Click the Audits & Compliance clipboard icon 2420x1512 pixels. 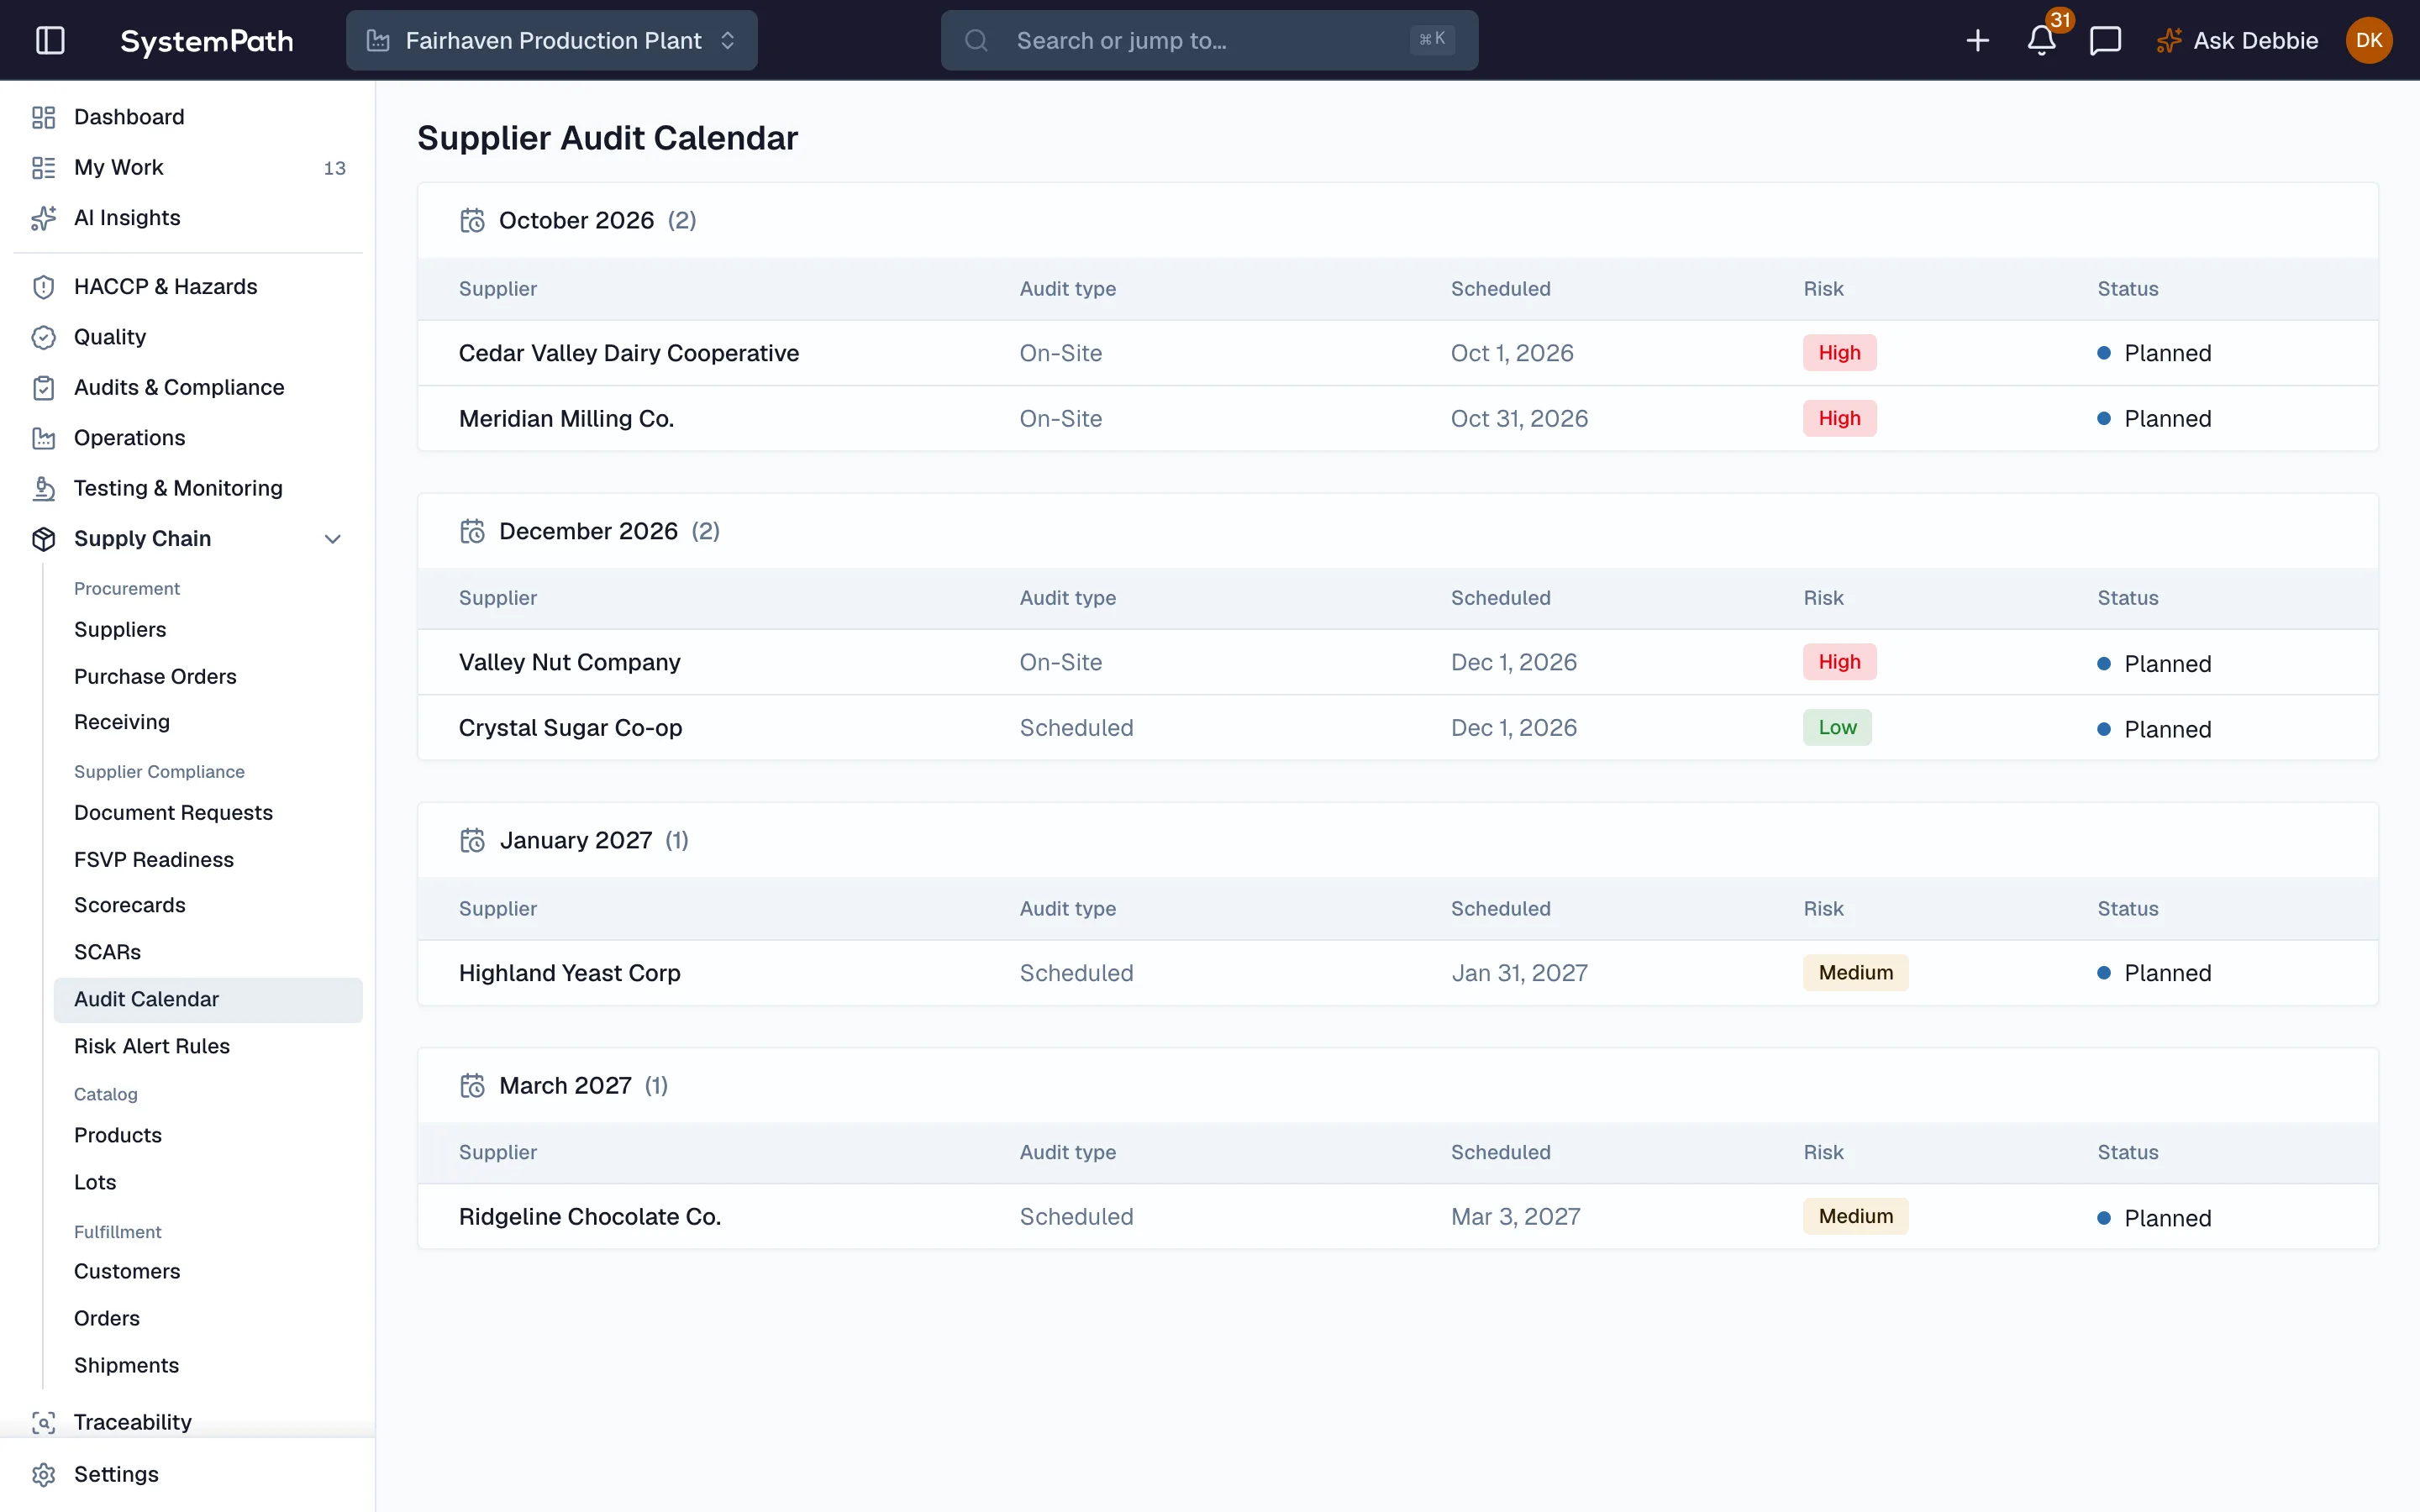point(43,387)
